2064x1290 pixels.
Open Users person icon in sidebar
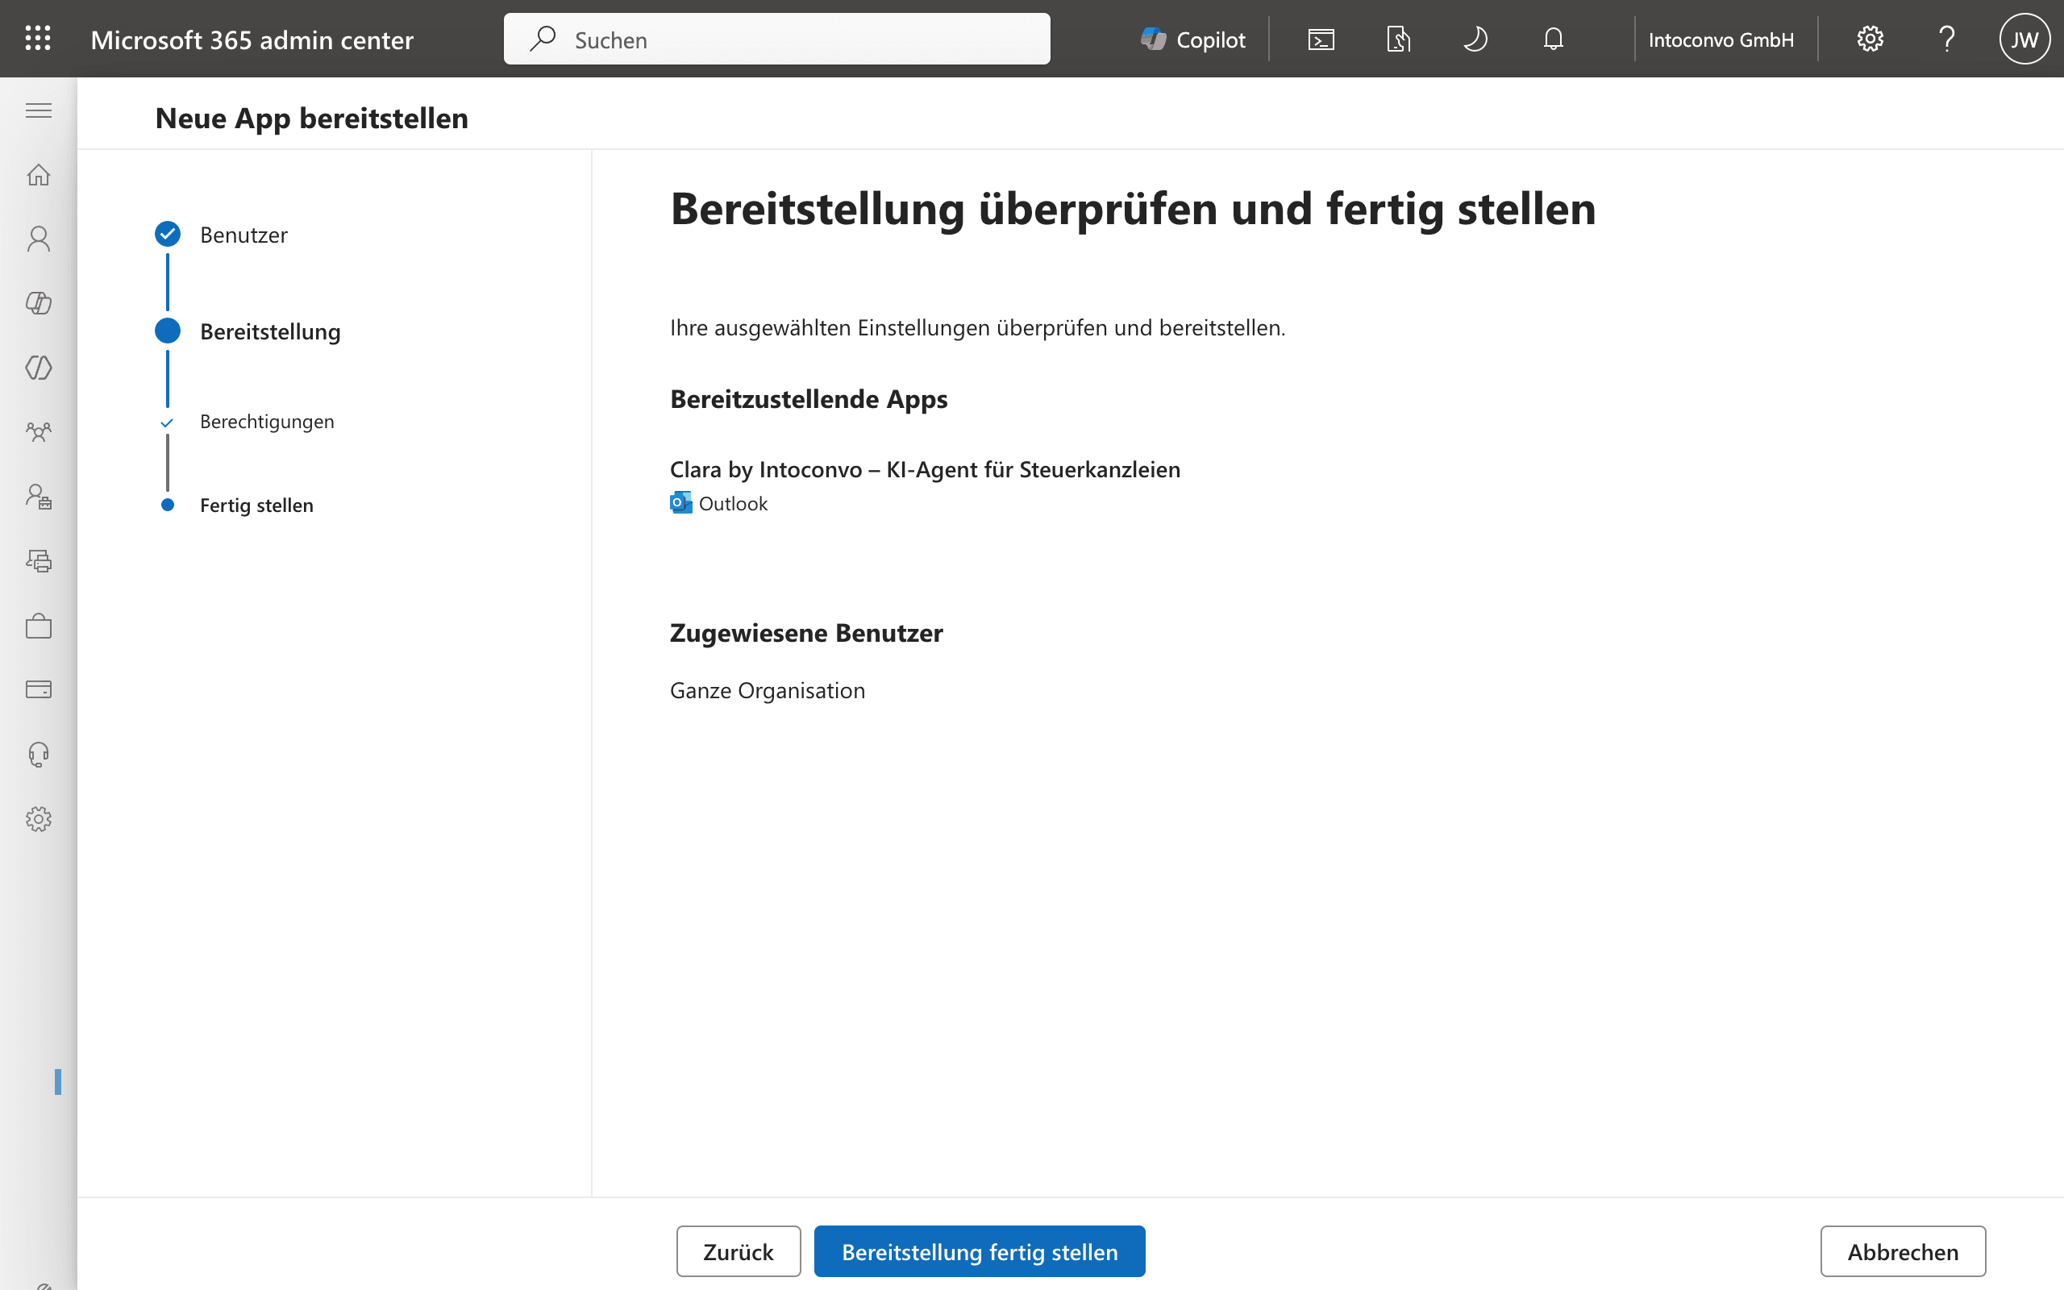(x=39, y=239)
